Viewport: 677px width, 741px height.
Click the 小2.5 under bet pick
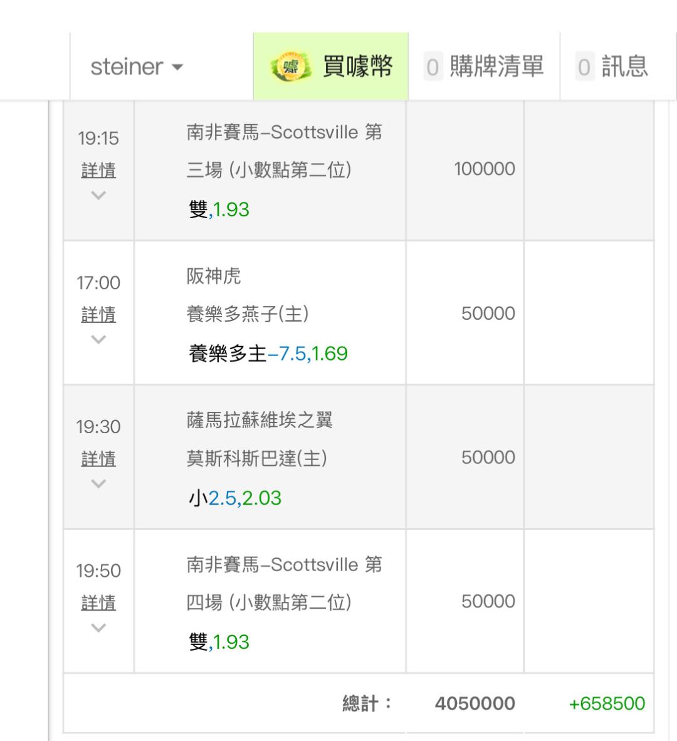[235, 498]
